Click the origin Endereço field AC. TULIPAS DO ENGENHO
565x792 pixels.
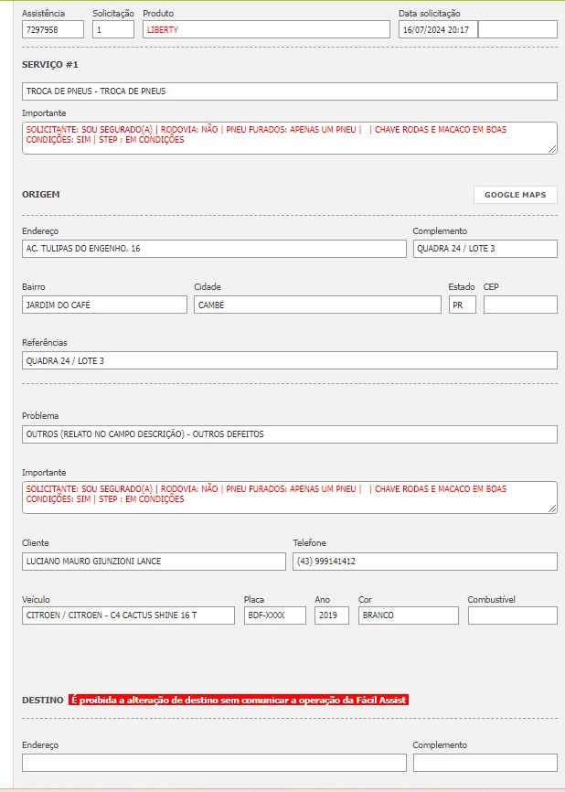pos(214,249)
